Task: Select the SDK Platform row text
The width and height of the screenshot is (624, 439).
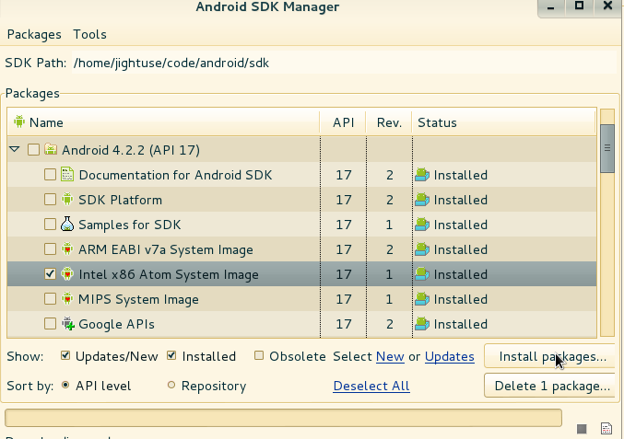Action: click(x=120, y=200)
